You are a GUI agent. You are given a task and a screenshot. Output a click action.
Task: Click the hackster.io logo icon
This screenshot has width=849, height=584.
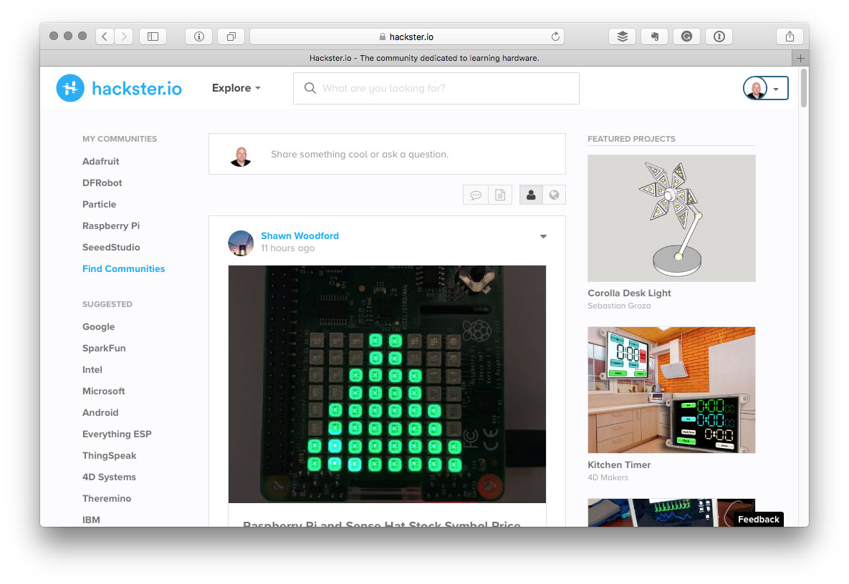click(x=70, y=88)
